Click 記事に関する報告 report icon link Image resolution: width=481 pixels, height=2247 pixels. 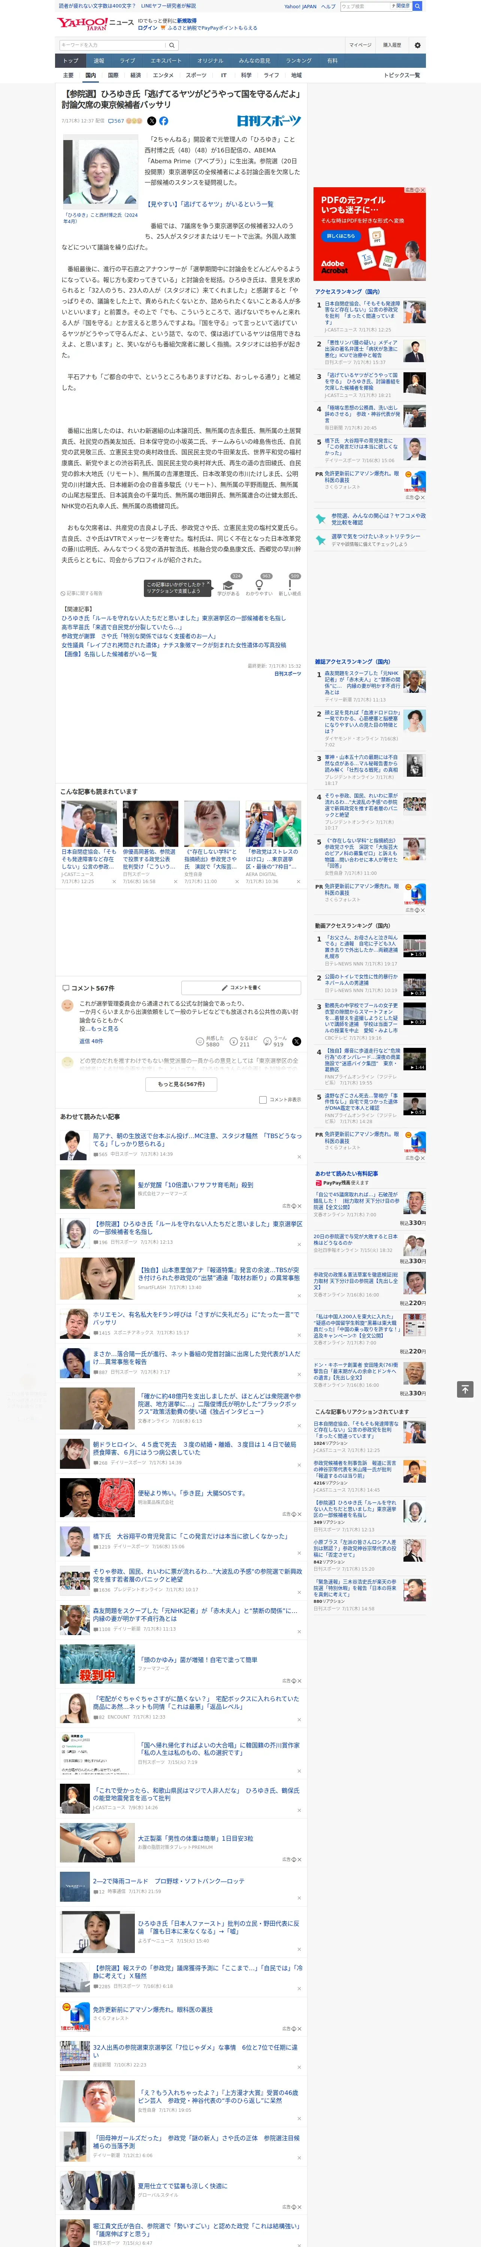[x=81, y=593]
